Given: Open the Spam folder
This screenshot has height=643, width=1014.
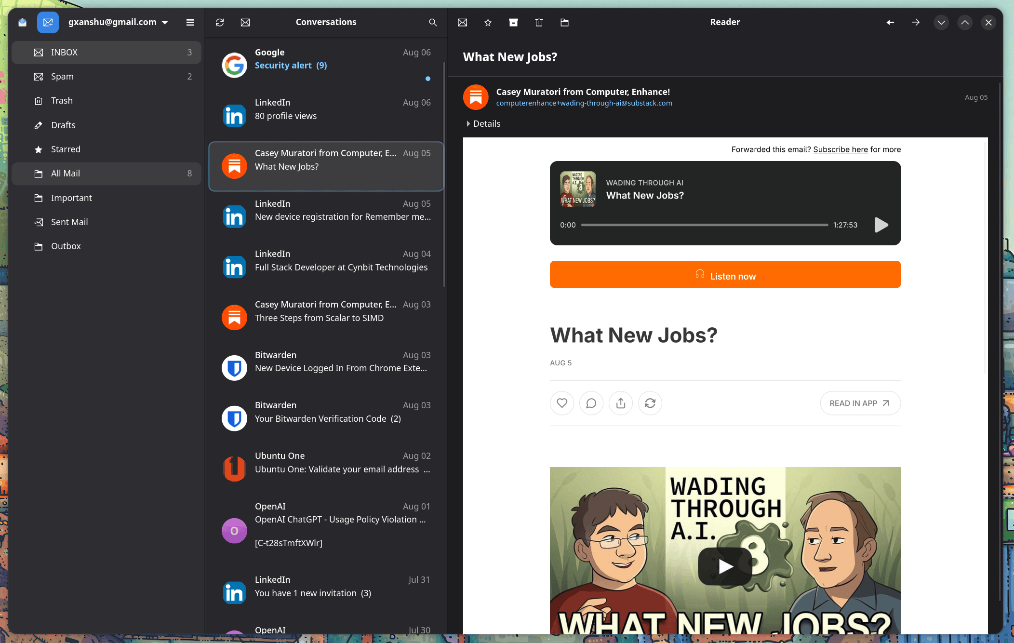Looking at the screenshot, I should coord(106,77).
